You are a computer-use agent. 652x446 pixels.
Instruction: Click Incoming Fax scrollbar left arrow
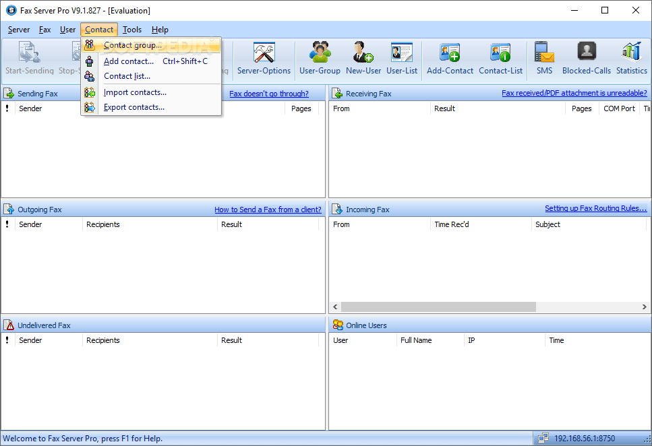(335, 307)
